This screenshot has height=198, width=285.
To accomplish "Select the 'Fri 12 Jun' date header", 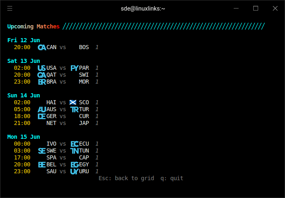I will [24, 40].
